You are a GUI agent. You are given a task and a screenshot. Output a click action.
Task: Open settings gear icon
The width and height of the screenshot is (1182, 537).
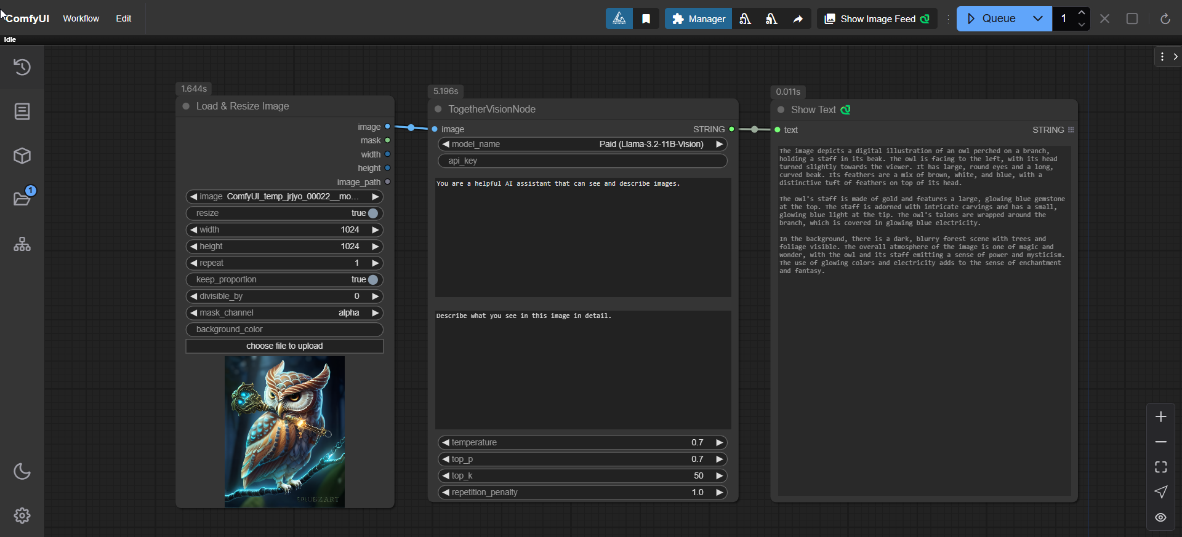(x=22, y=515)
